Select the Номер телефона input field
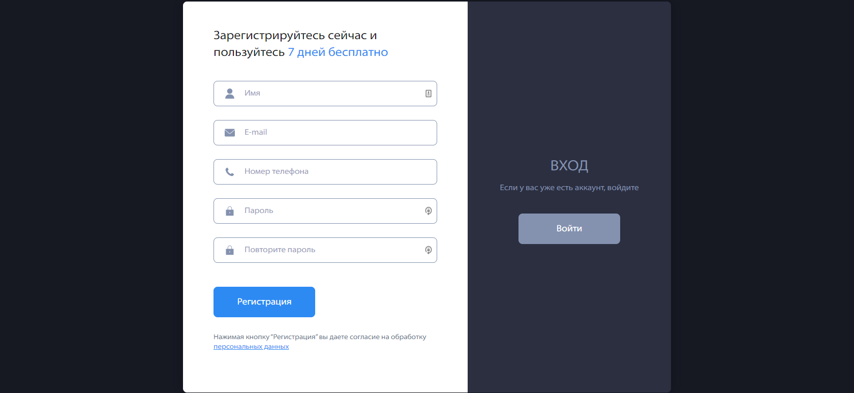854x393 pixels. tap(325, 172)
